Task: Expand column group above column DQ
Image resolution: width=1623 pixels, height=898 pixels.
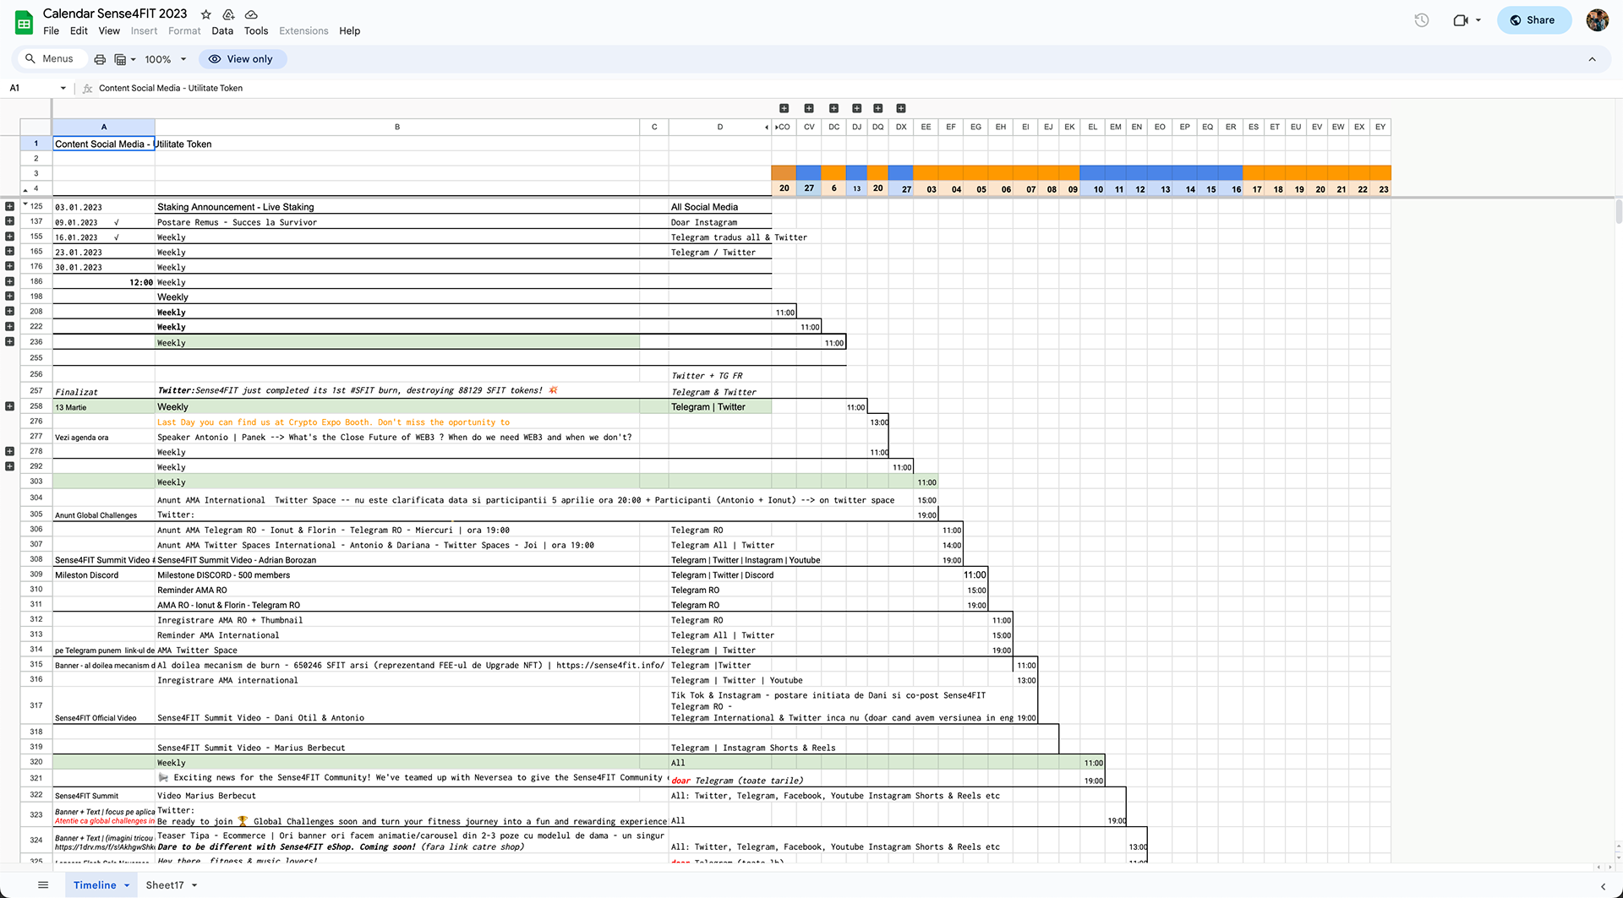Action: click(877, 108)
